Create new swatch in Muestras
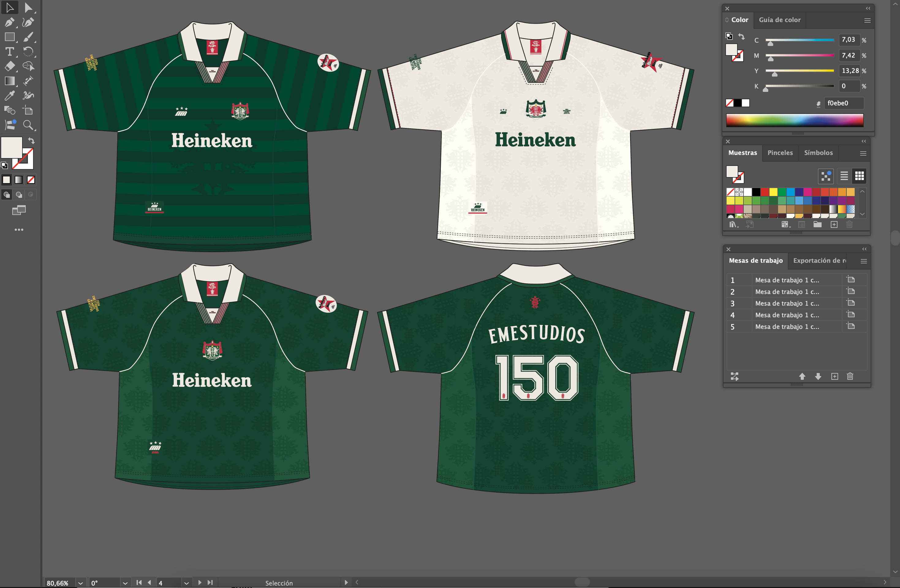This screenshot has height=588, width=900. (x=834, y=224)
